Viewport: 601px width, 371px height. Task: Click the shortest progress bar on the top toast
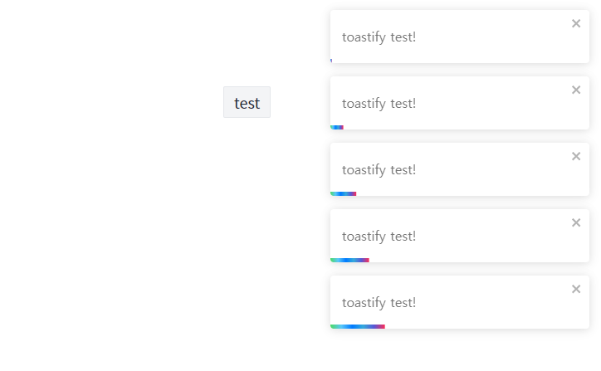click(x=331, y=61)
